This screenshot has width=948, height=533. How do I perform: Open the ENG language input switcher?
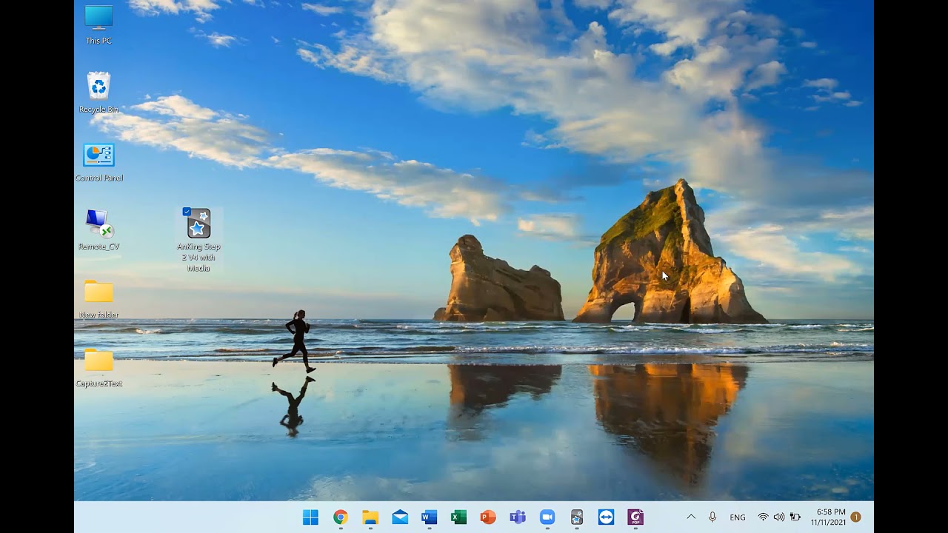[x=738, y=517]
